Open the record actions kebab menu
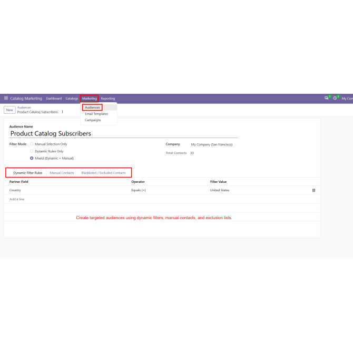The height and width of the screenshot is (353, 353). pyautogui.click(x=62, y=112)
